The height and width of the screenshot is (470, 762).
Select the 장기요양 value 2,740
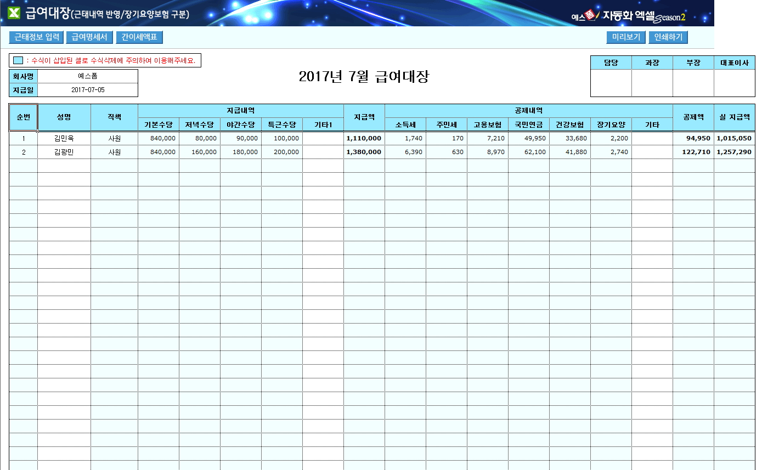(x=611, y=152)
